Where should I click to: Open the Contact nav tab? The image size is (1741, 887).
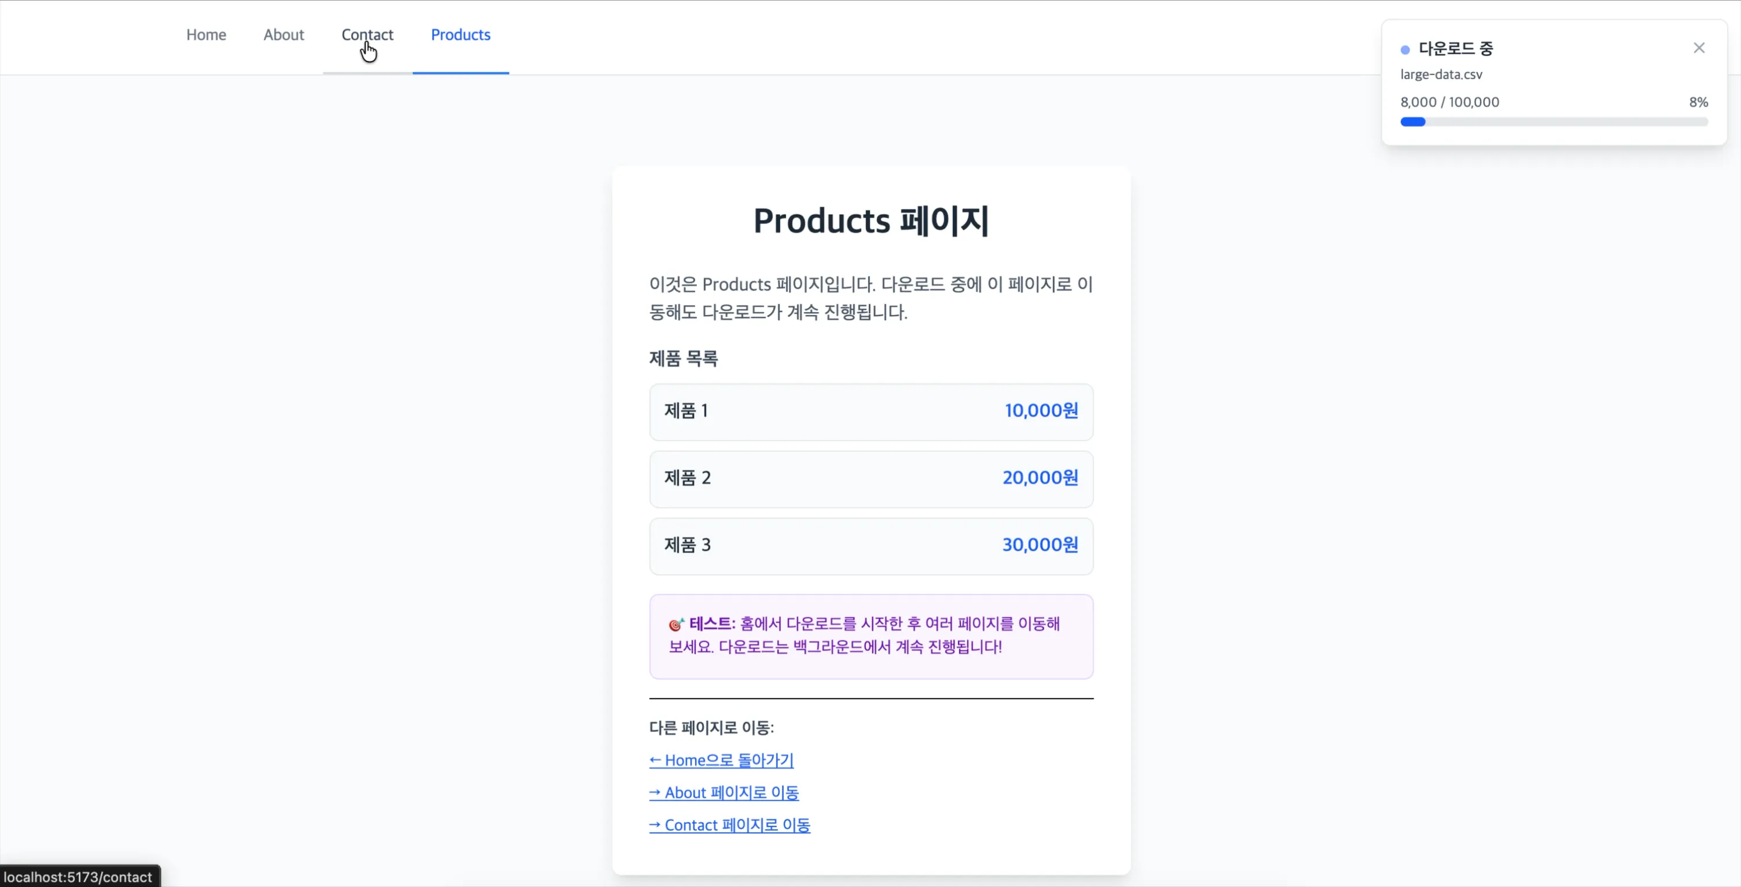367,35
